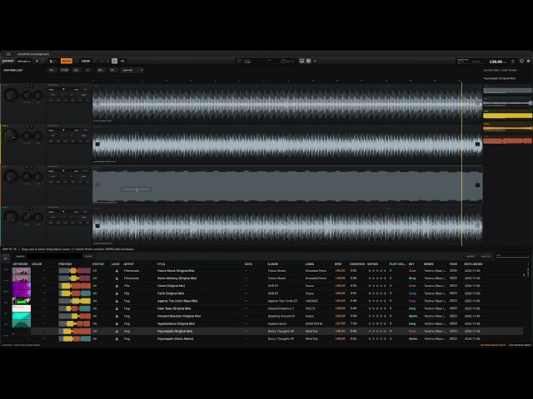Toggle lock on Against The Limits row
This screenshot has height=399, width=533.
click(117, 301)
